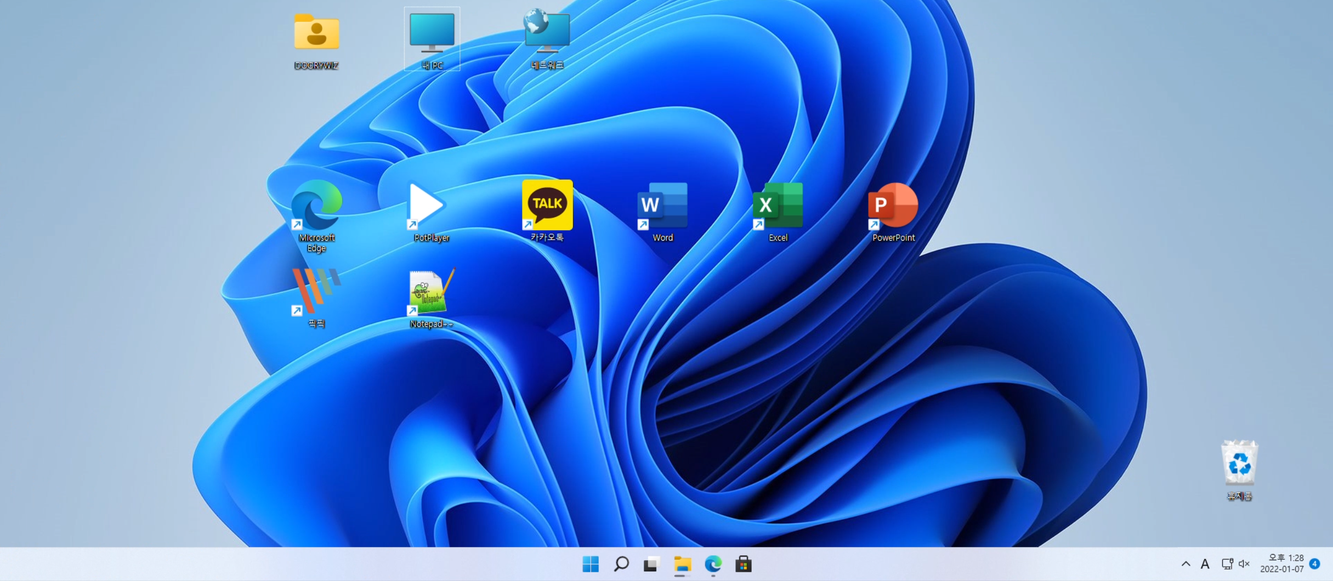
Task: Open File Explorer from the taskbar
Action: coord(682,564)
